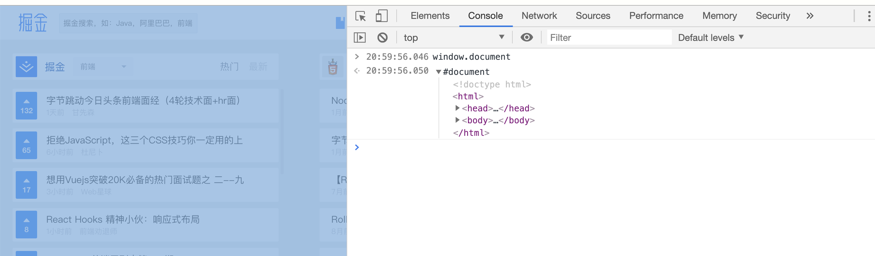Expand the head element node
Viewport: 875px width, 256px height.
point(457,108)
